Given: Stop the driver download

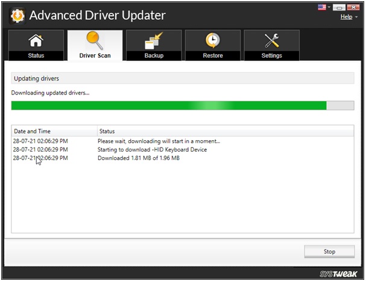Looking at the screenshot, I should click(x=329, y=252).
